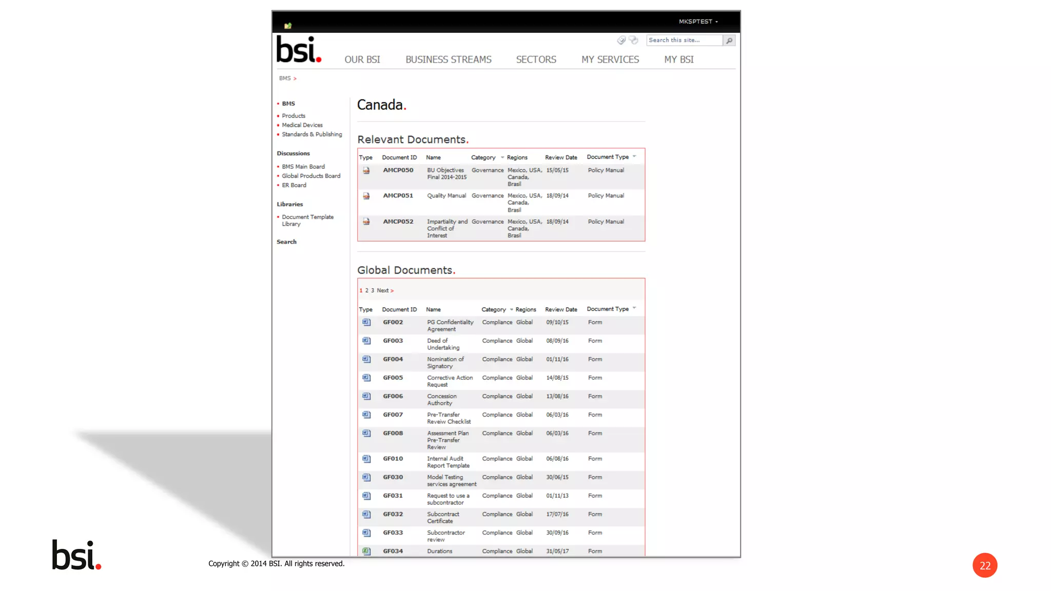Click the notes icon beside the tags icon

click(634, 40)
